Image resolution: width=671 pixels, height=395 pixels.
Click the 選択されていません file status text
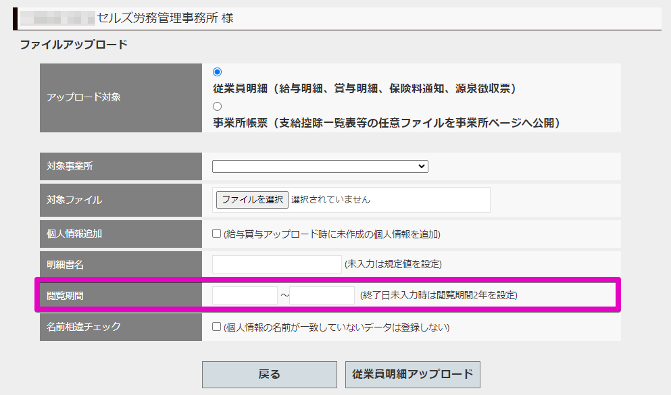click(331, 200)
